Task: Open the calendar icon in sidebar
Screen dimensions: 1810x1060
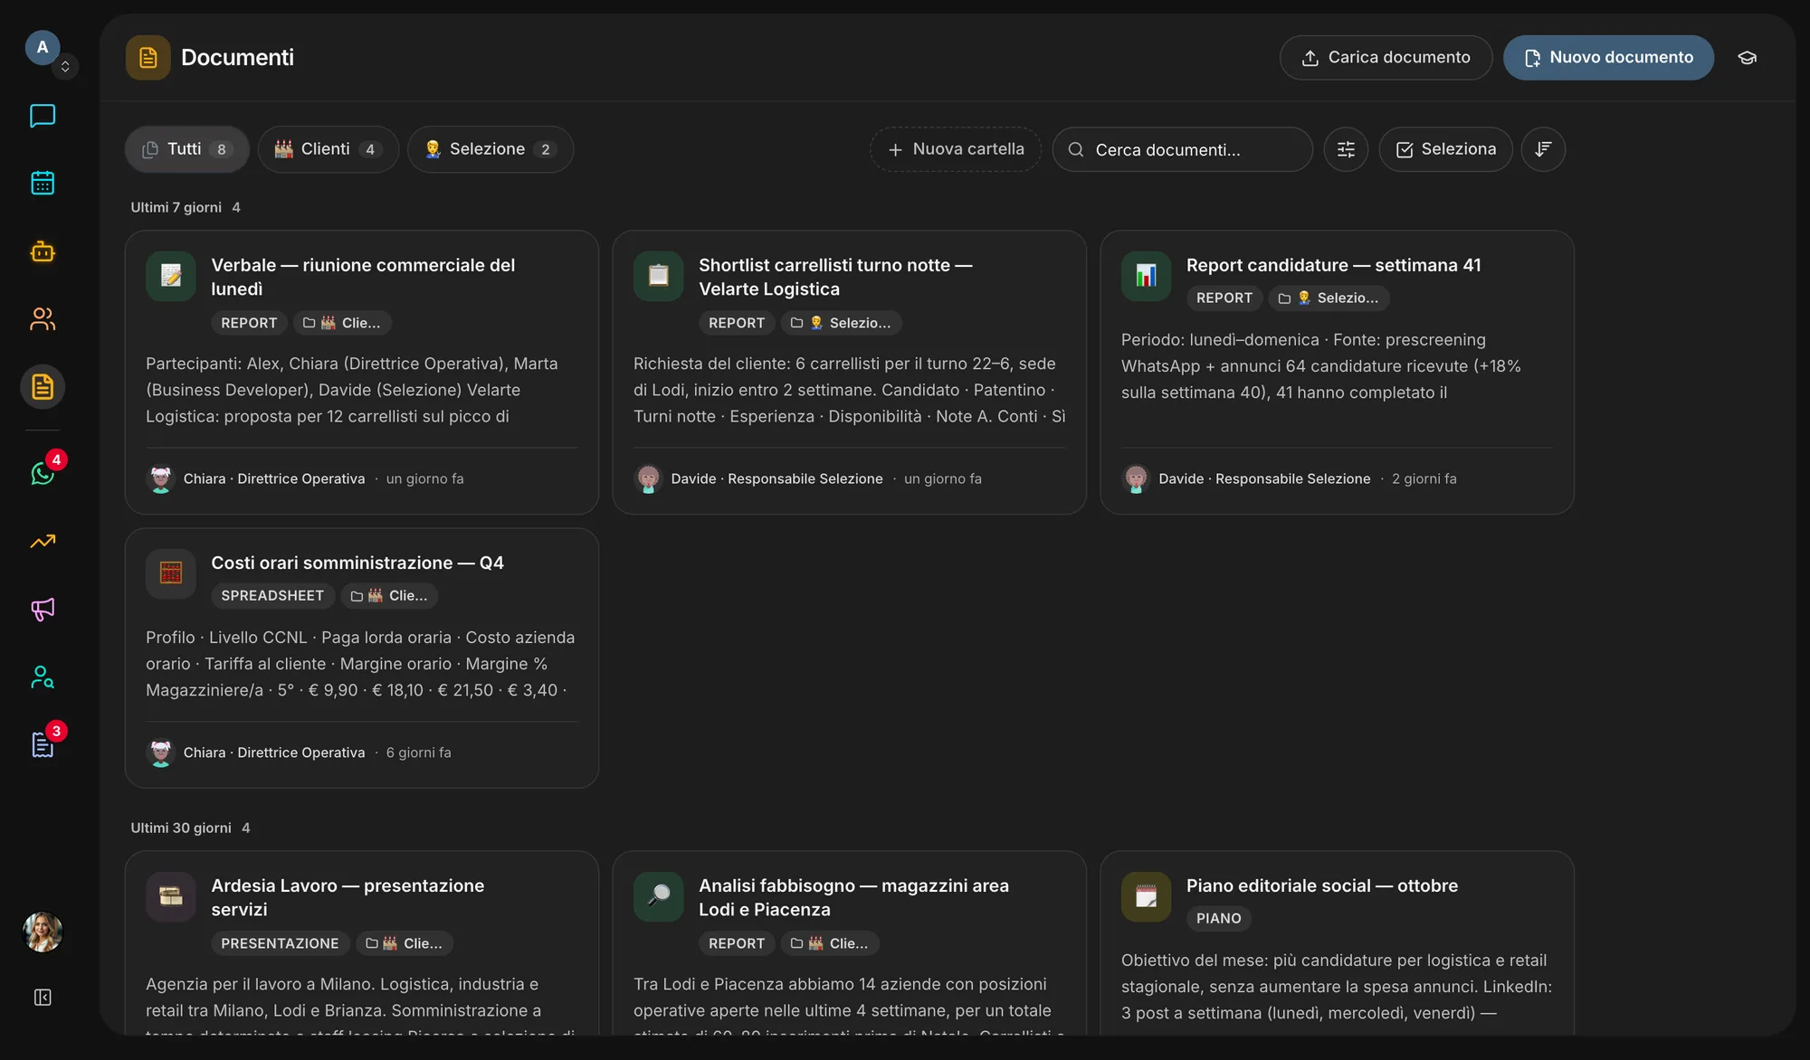Action: 43,183
